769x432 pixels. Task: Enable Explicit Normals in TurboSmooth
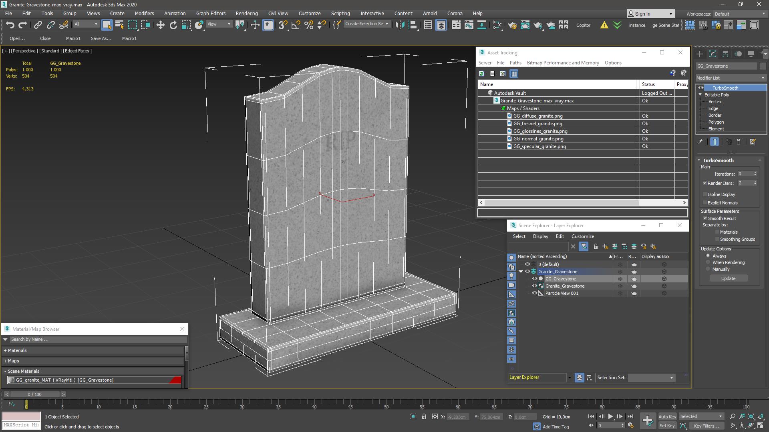tap(705, 202)
